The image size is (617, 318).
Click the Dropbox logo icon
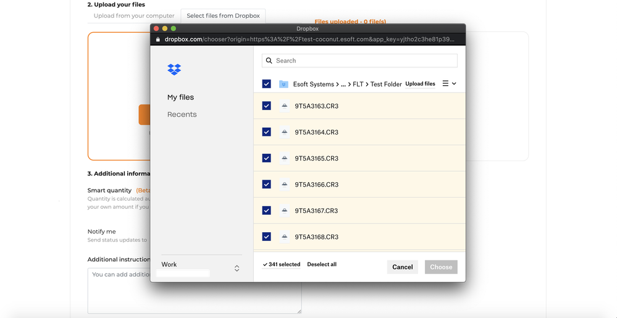click(x=174, y=69)
